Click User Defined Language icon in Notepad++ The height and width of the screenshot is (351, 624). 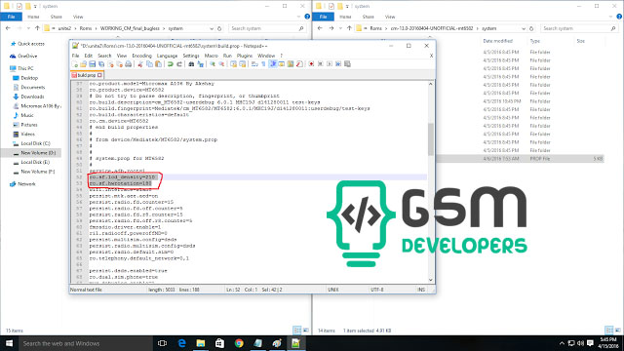tap(281, 64)
